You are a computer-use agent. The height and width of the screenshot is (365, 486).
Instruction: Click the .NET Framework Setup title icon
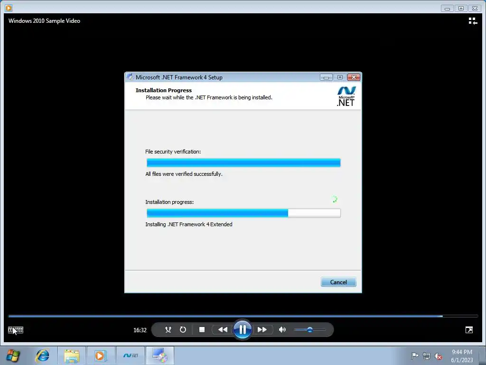(130, 77)
